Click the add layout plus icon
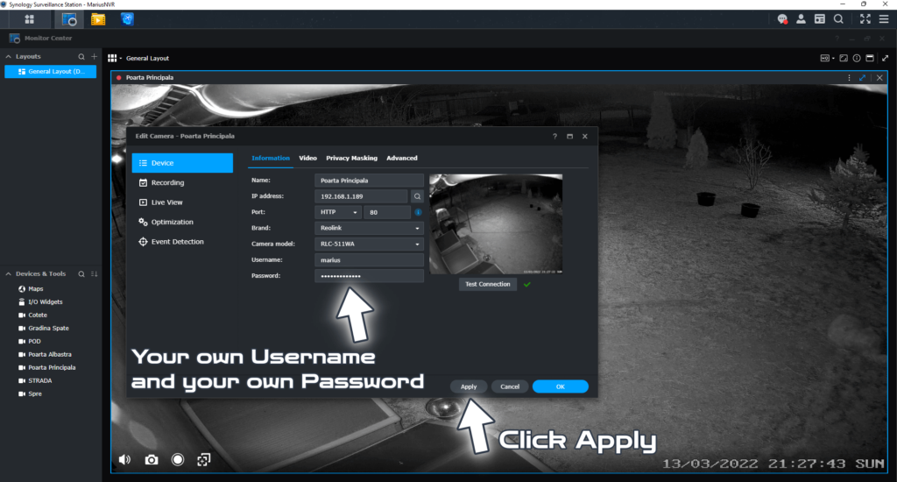 tap(95, 56)
